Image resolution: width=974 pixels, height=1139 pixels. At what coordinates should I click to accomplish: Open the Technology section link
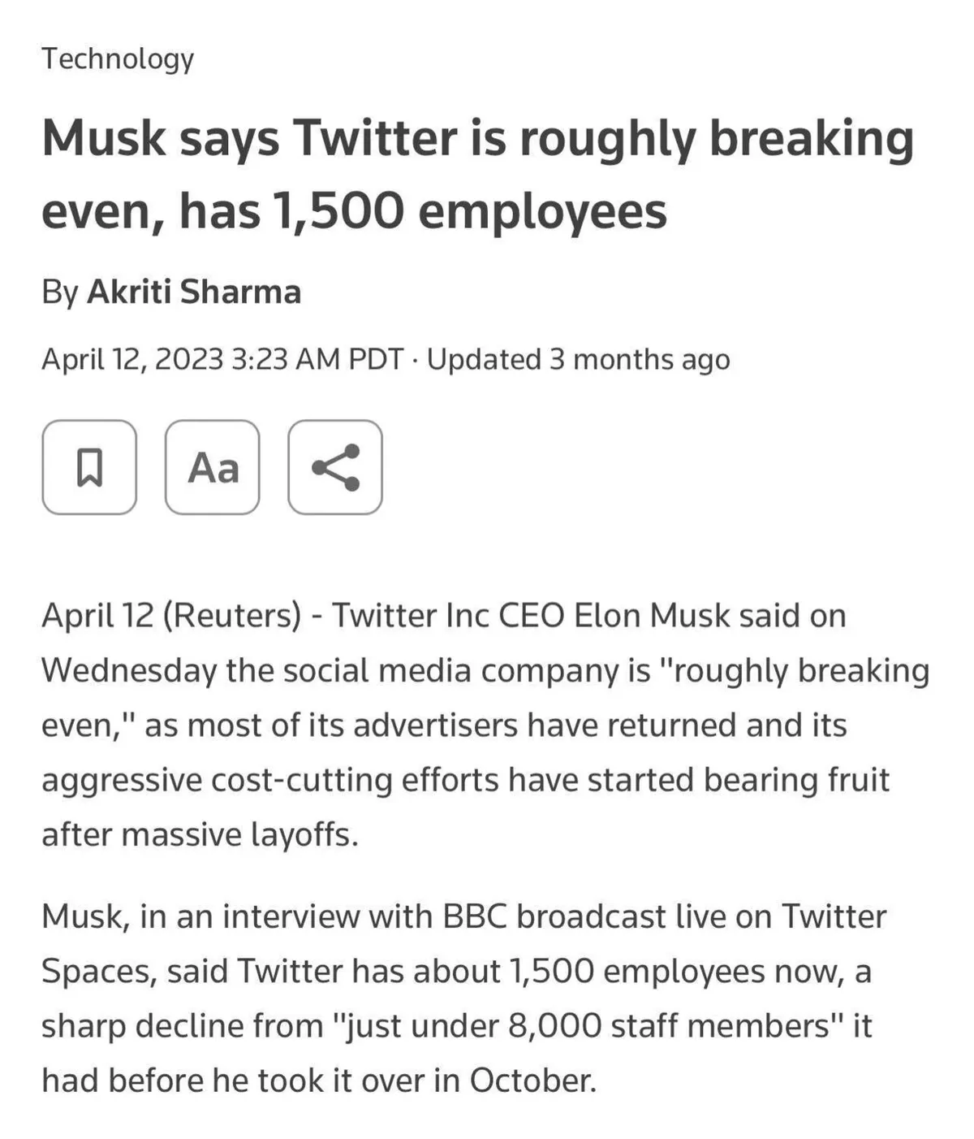coord(118,58)
